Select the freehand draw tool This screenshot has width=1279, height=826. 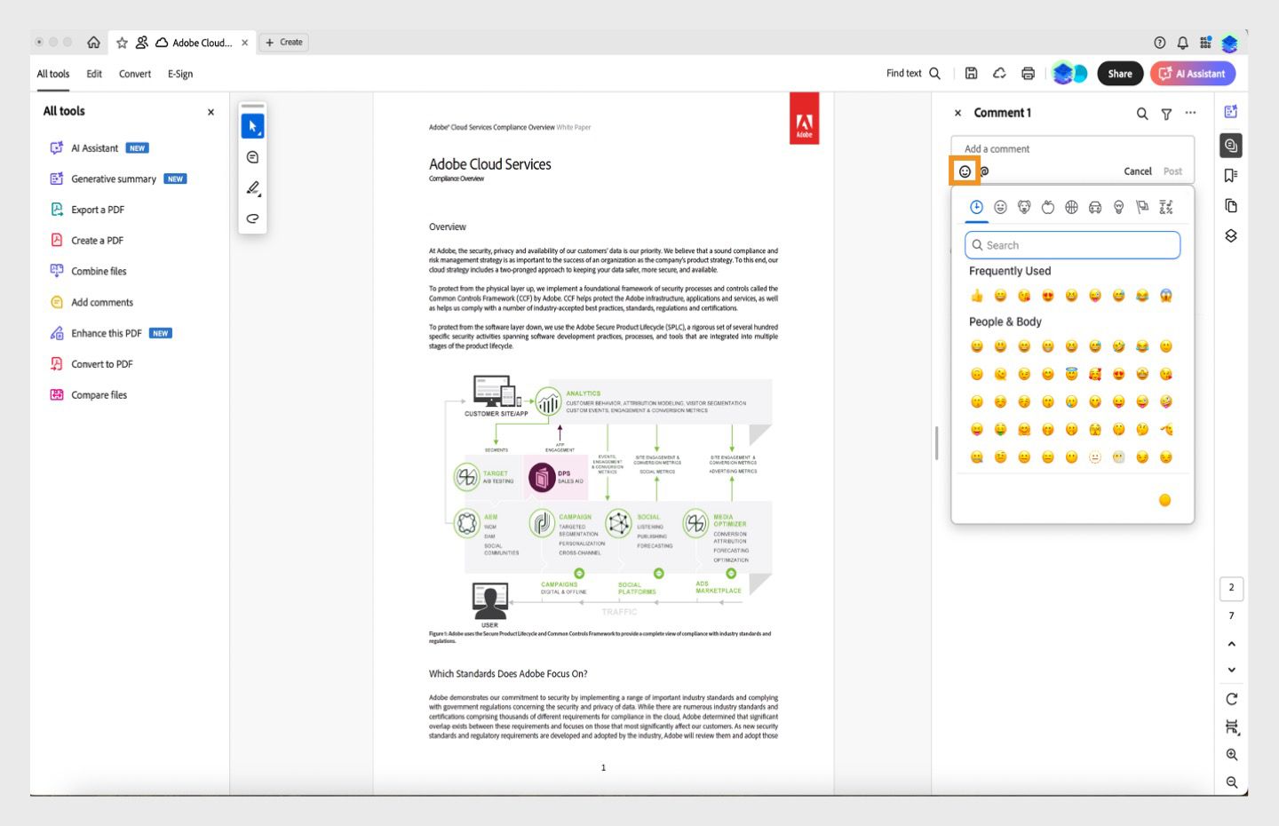[x=252, y=218]
